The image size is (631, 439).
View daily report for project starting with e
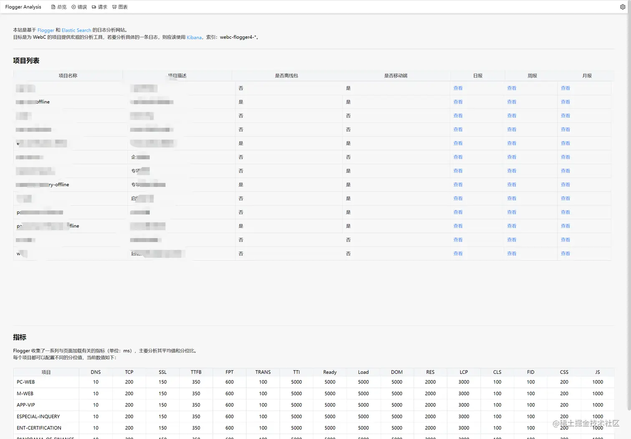click(458, 143)
